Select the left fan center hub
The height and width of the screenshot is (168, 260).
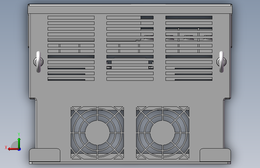tap(97, 133)
